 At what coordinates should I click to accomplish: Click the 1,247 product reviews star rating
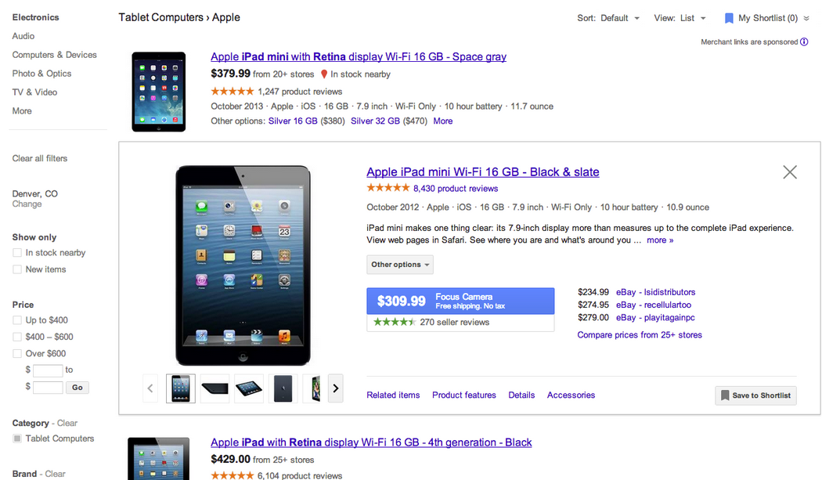coord(233,92)
